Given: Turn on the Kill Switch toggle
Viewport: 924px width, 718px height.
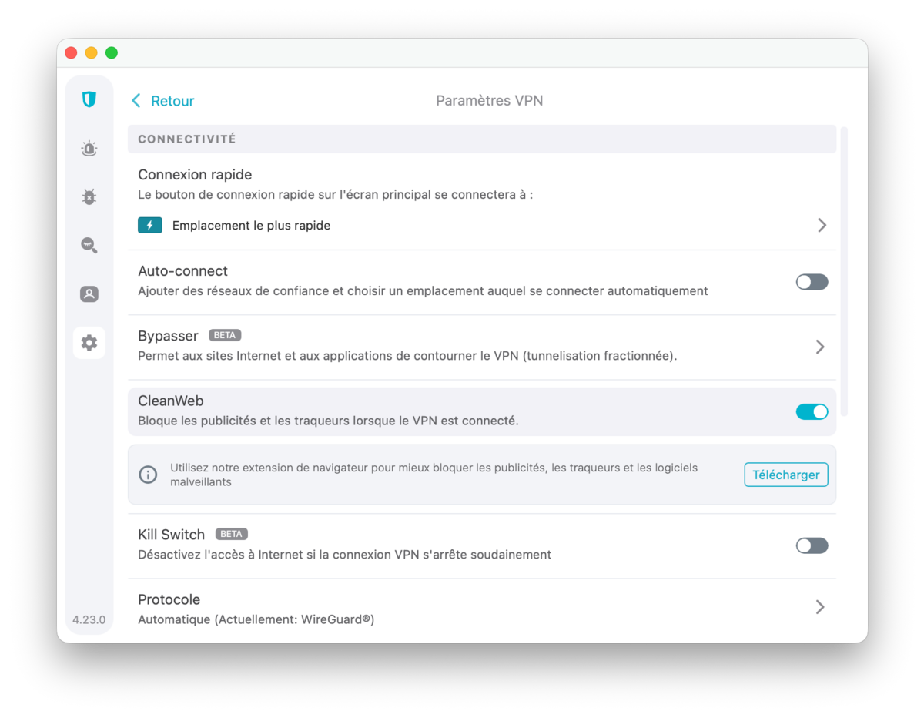Looking at the screenshot, I should [x=812, y=545].
